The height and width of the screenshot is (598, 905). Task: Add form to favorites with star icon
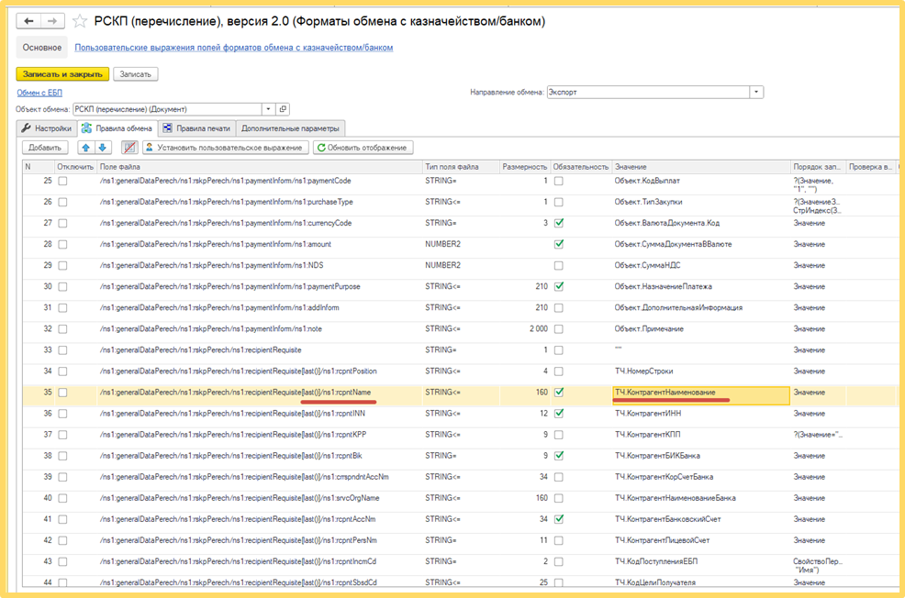pos(80,22)
